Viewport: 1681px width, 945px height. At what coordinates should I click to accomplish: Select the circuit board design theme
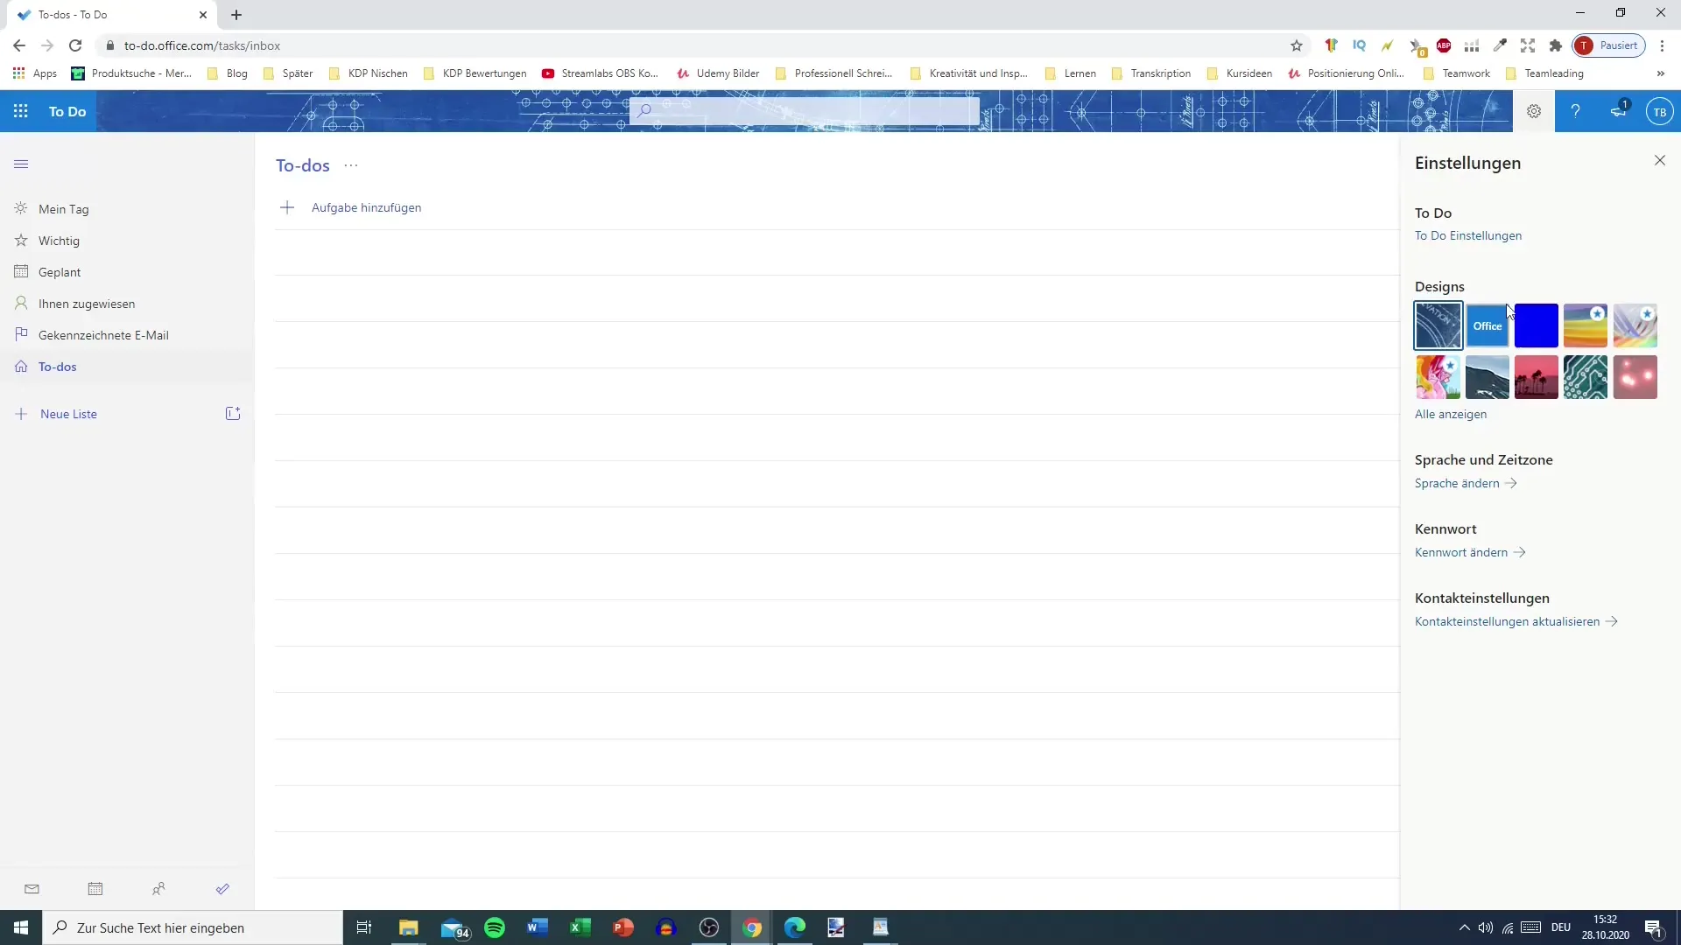[1586, 377]
